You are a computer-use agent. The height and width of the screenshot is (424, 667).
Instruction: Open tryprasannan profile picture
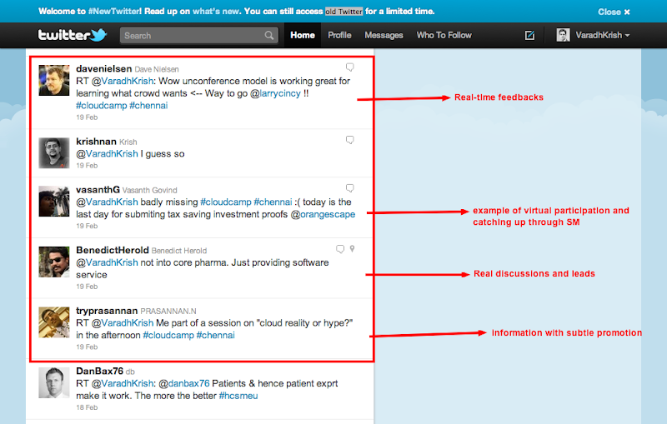click(x=54, y=322)
